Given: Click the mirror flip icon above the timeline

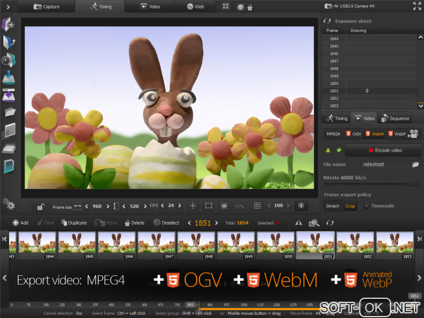Looking at the screenshot, I should pos(298,223).
